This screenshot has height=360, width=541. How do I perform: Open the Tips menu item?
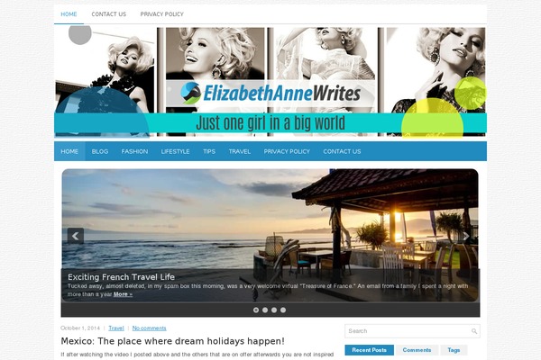pos(209,151)
